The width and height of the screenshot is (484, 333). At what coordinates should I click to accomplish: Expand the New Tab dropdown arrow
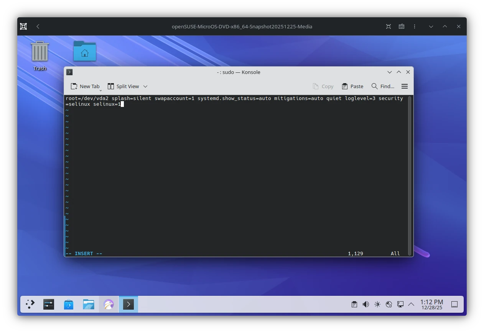pyautogui.click(x=101, y=89)
